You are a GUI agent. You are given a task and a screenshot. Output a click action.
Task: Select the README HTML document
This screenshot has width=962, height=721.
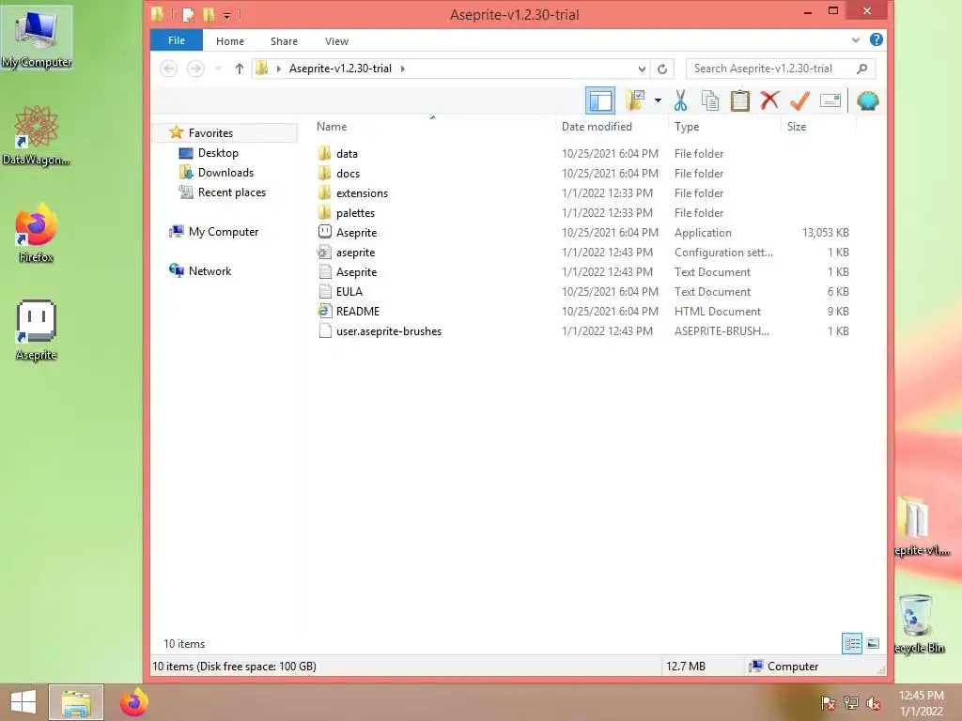coord(582,311)
